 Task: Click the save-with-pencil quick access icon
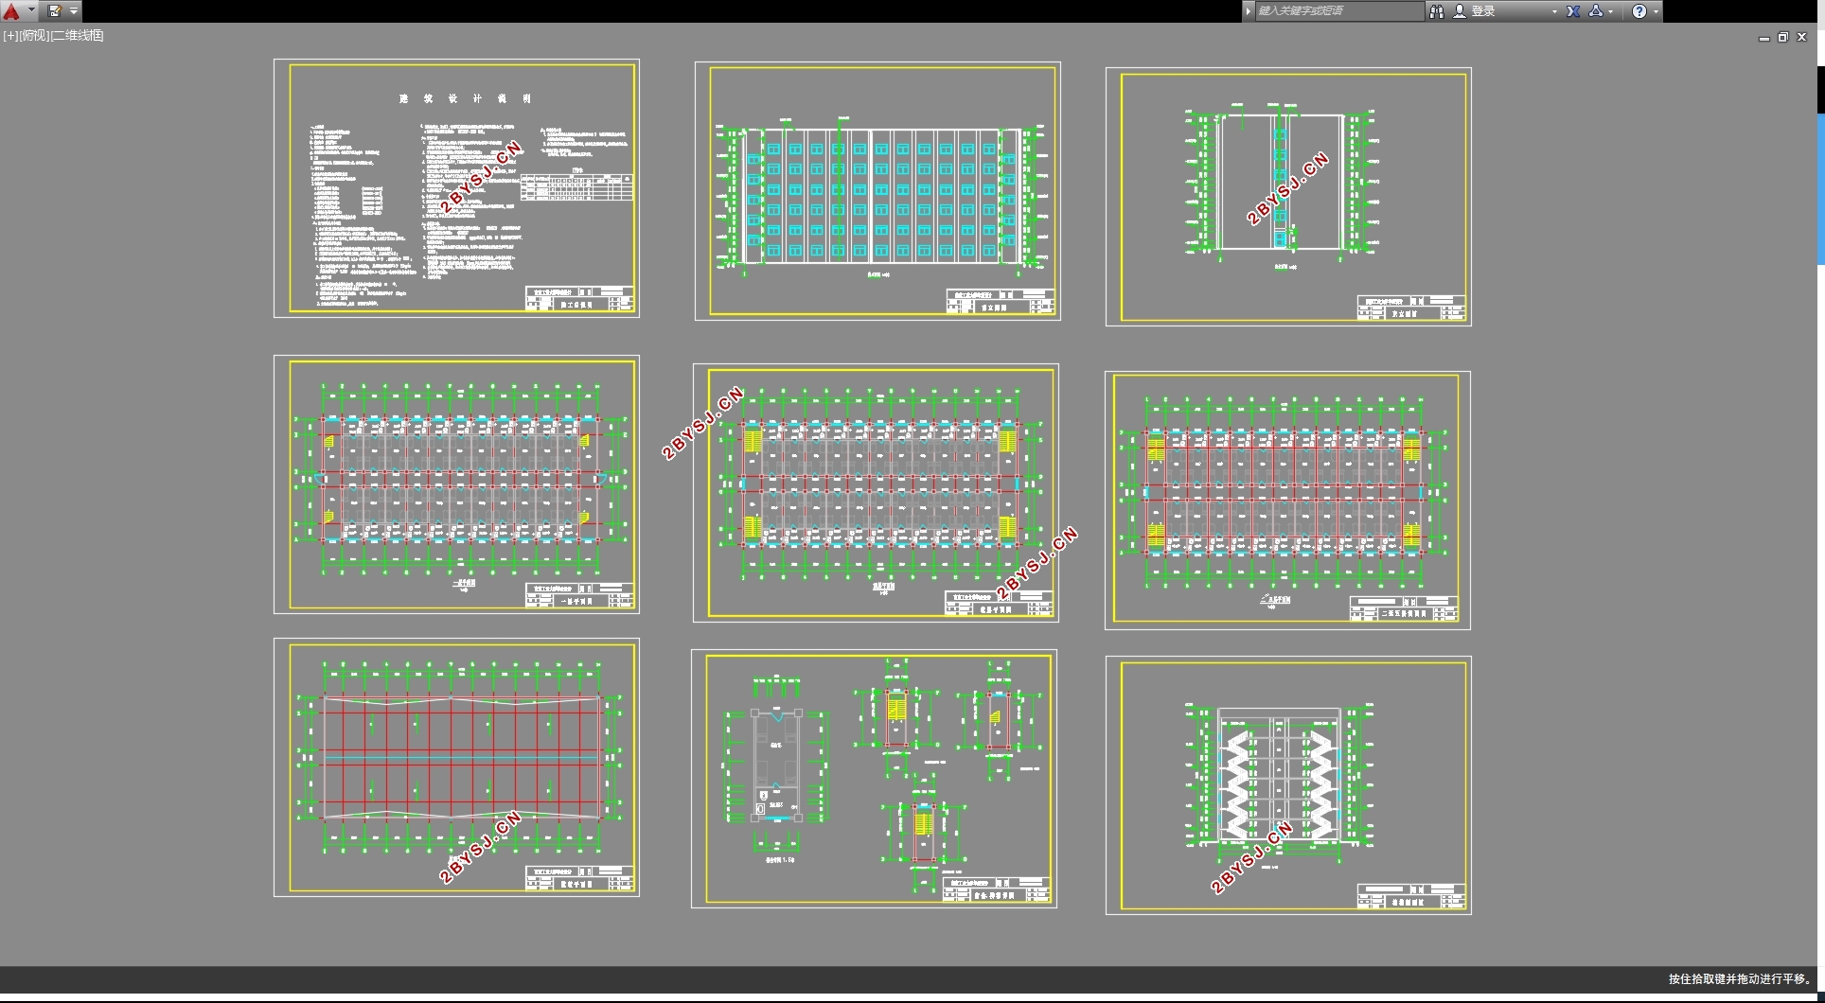[54, 11]
